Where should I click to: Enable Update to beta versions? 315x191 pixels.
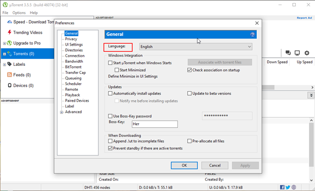pos(189,94)
